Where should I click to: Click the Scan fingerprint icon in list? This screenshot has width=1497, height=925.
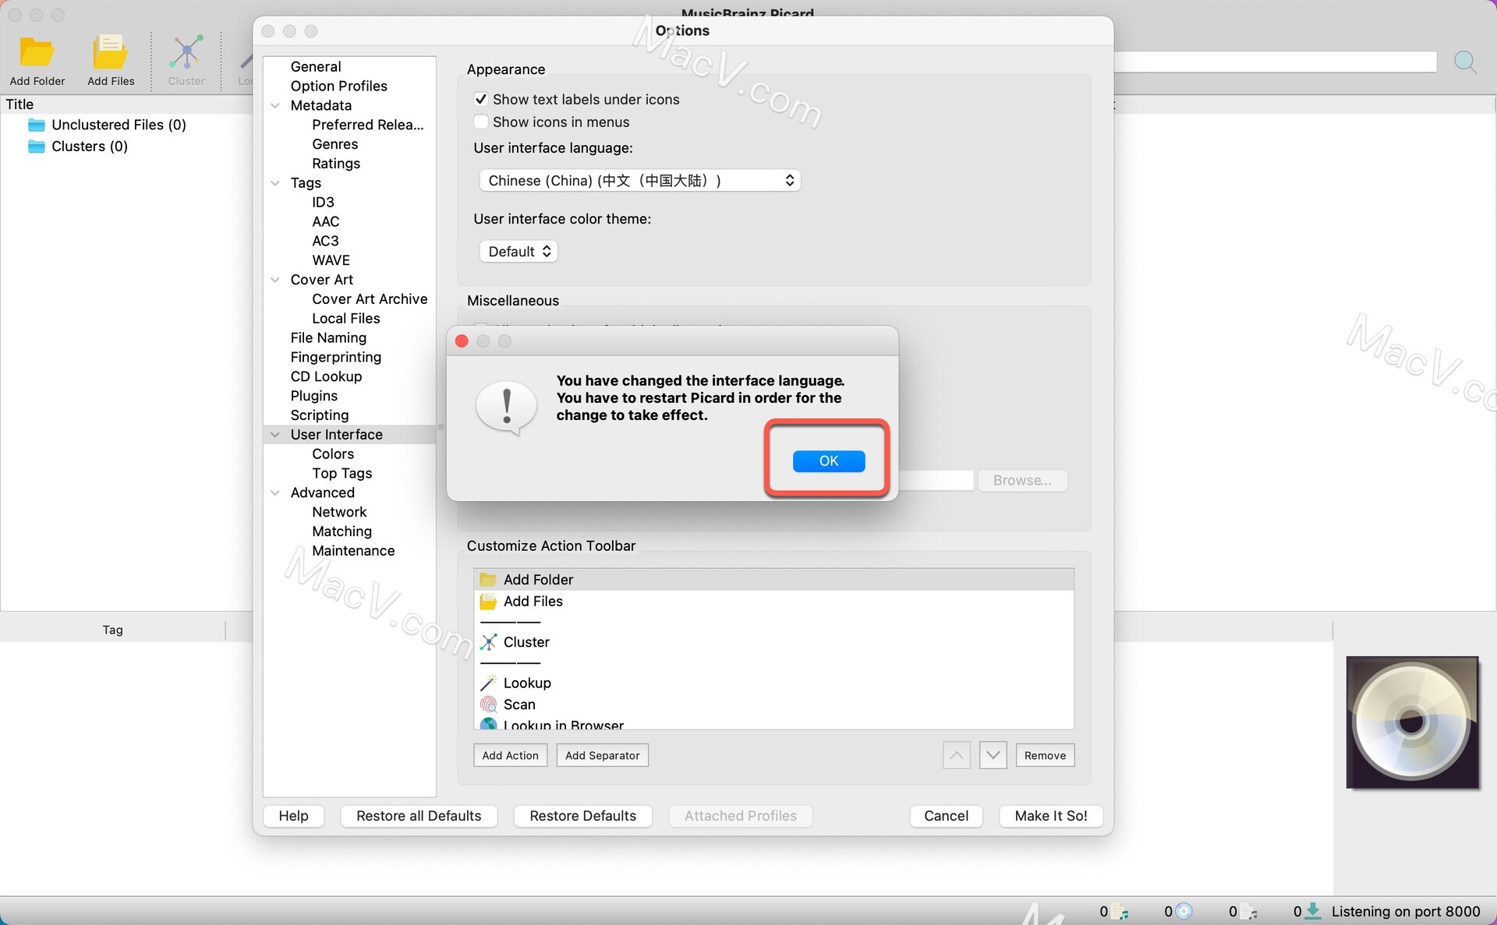pyautogui.click(x=488, y=704)
